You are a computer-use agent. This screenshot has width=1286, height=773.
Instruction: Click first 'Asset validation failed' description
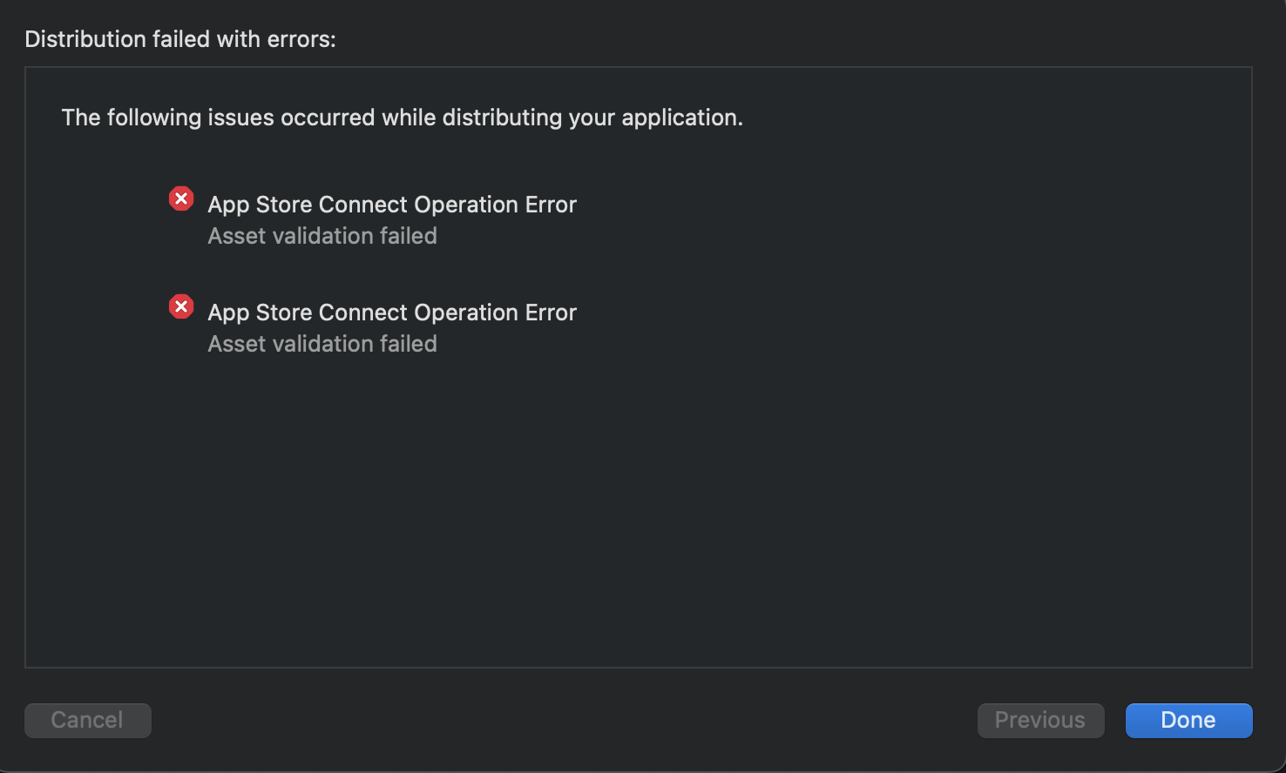(322, 236)
